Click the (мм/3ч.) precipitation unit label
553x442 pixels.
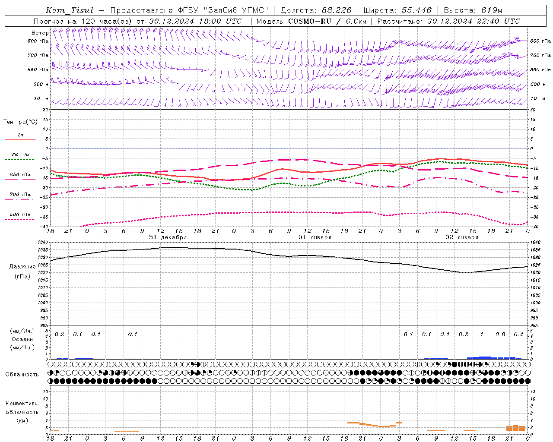pos(22,331)
